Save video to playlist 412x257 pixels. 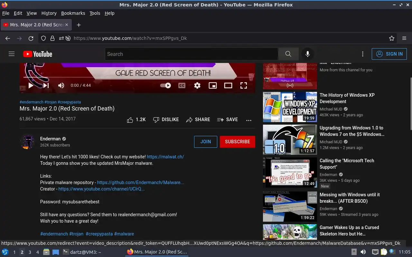click(228, 120)
